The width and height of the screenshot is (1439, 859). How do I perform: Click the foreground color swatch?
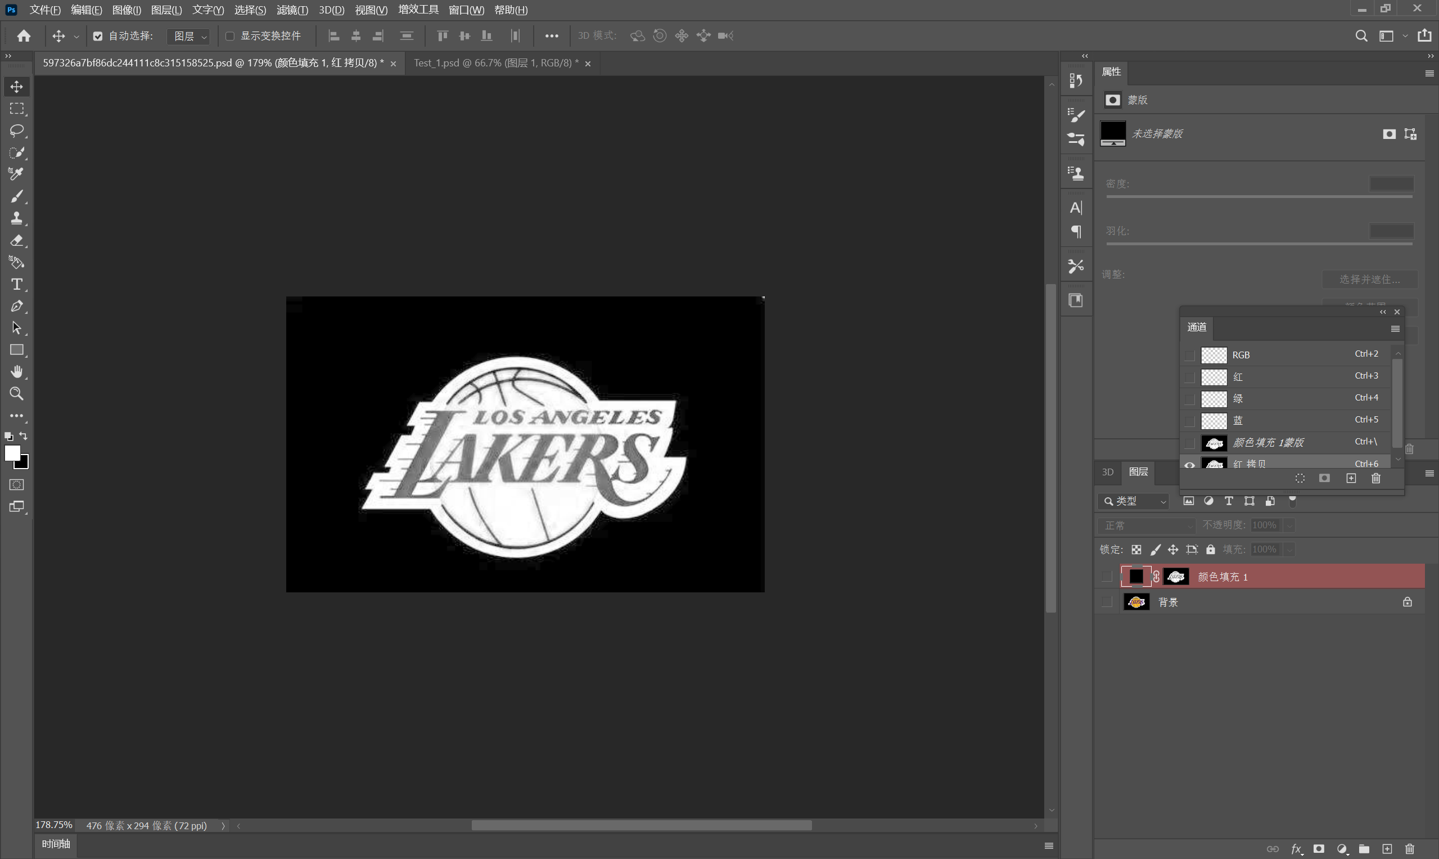pyautogui.click(x=12, y=453)
